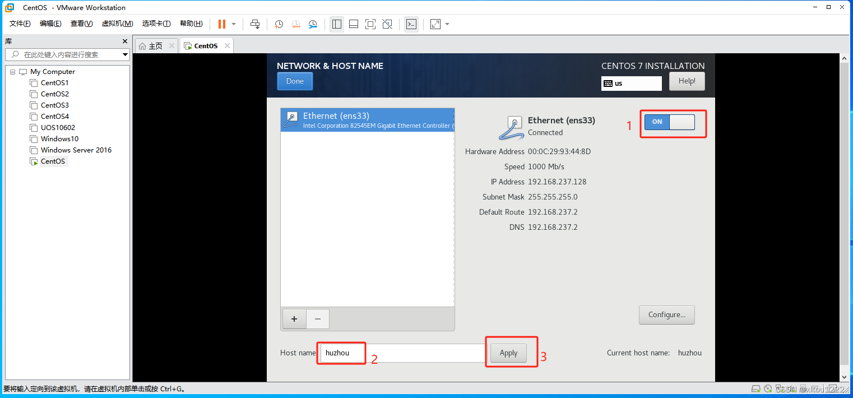Select CentOS3 in the library

55,105
